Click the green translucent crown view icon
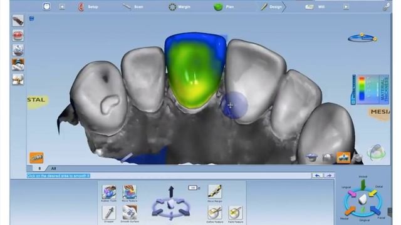 click(x=377, y=152)
